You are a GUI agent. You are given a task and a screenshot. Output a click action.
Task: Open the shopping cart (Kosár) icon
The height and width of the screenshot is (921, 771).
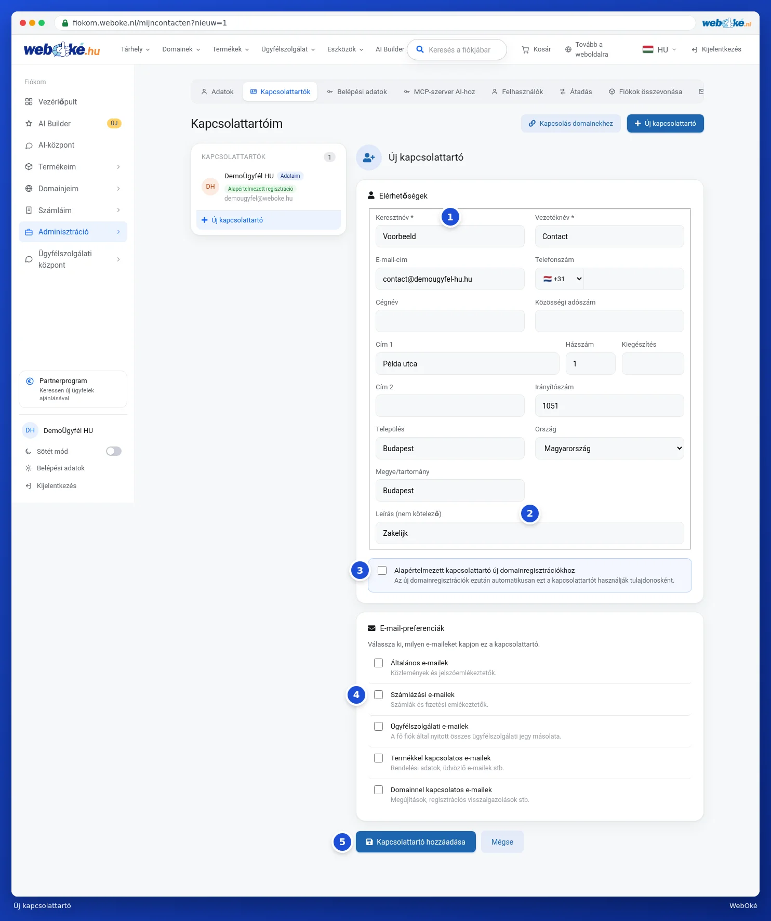click(x=525, y=49)
